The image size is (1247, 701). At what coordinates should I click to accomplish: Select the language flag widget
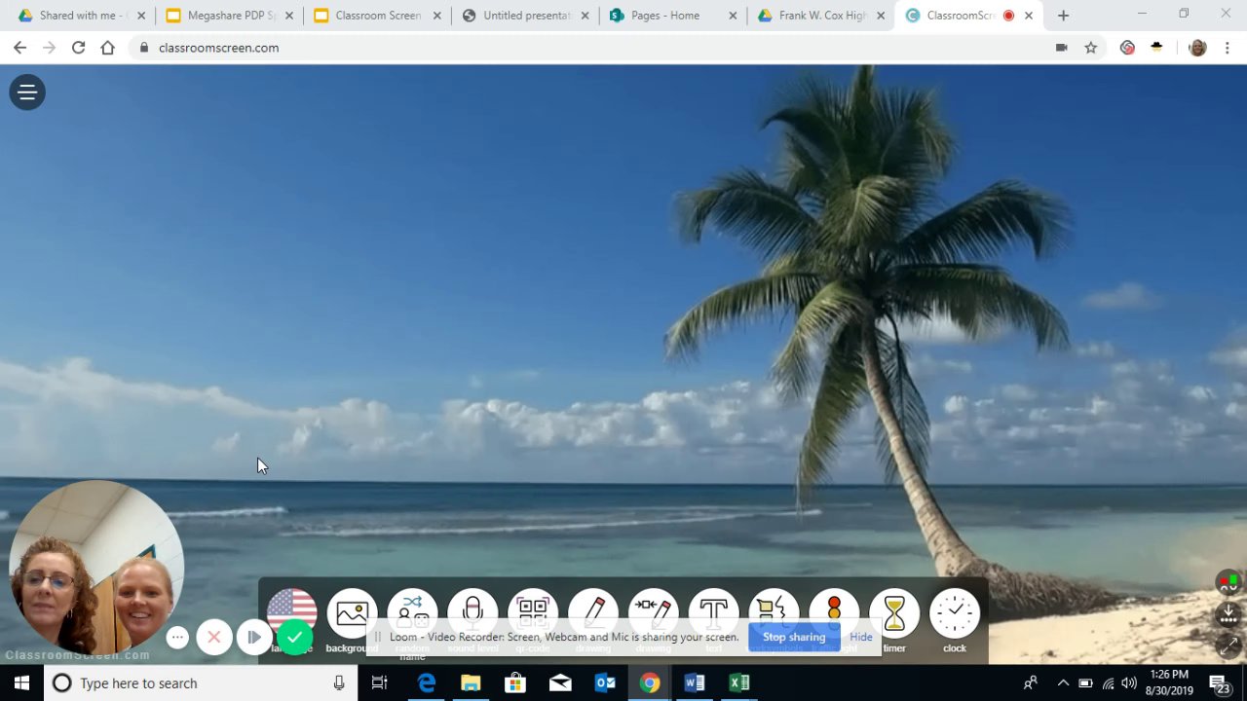click(292, 612)
